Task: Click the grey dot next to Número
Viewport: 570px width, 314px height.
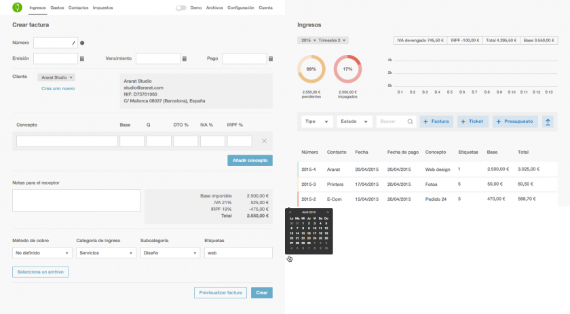Action: 82,43
